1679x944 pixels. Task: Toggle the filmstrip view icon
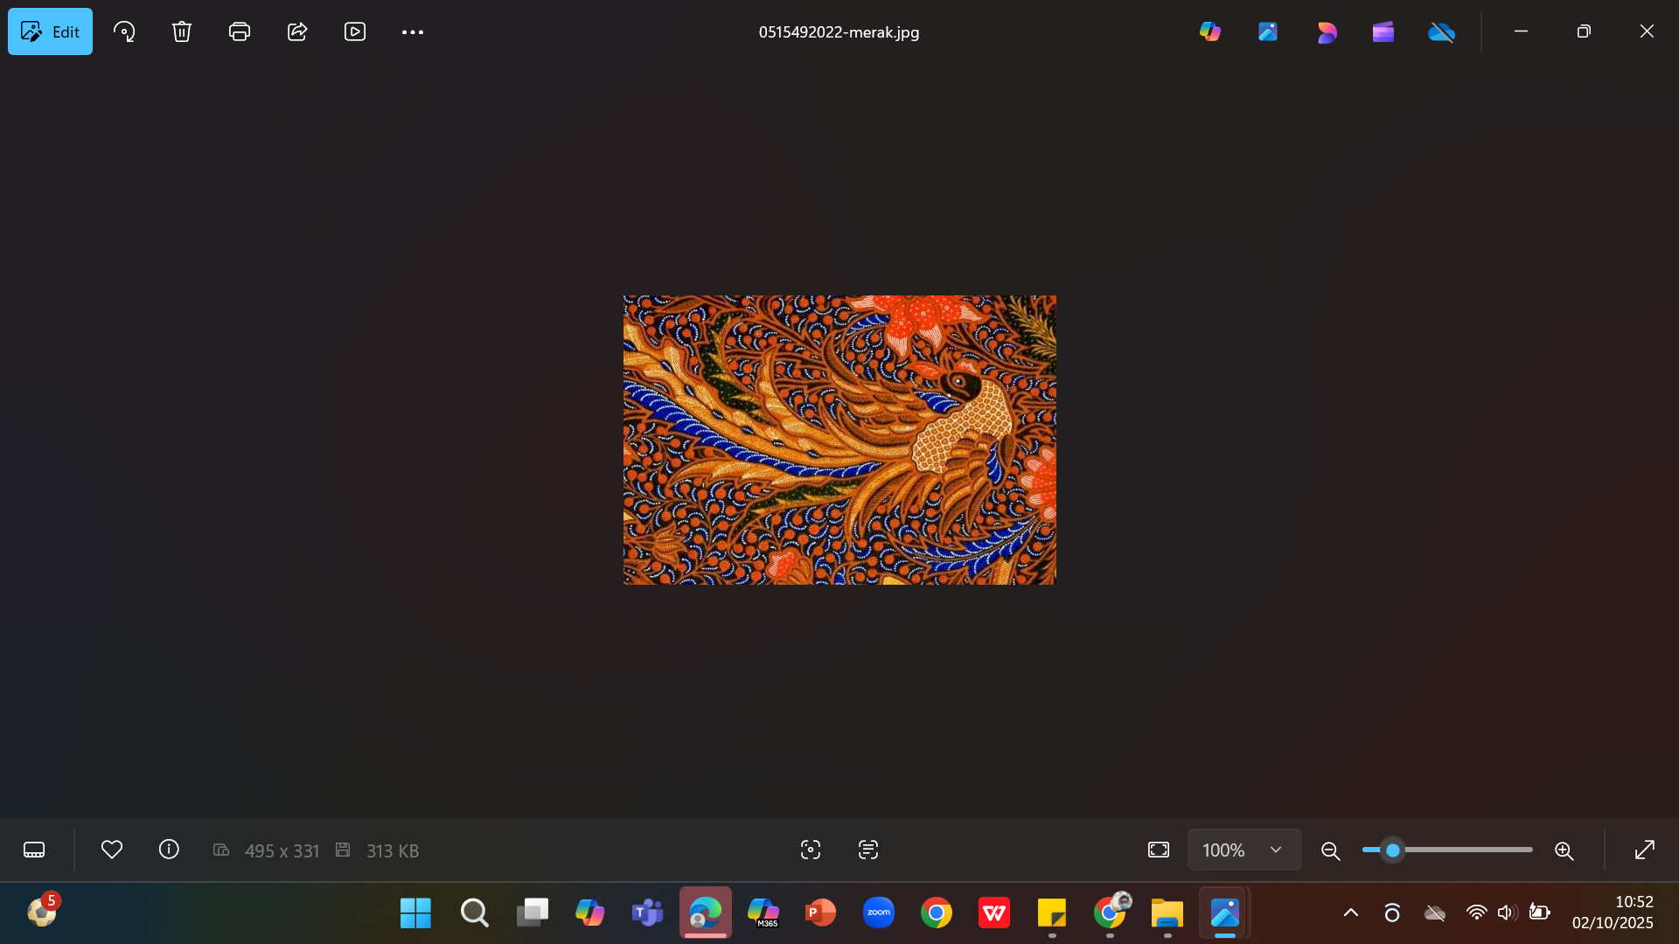[34, 850]
